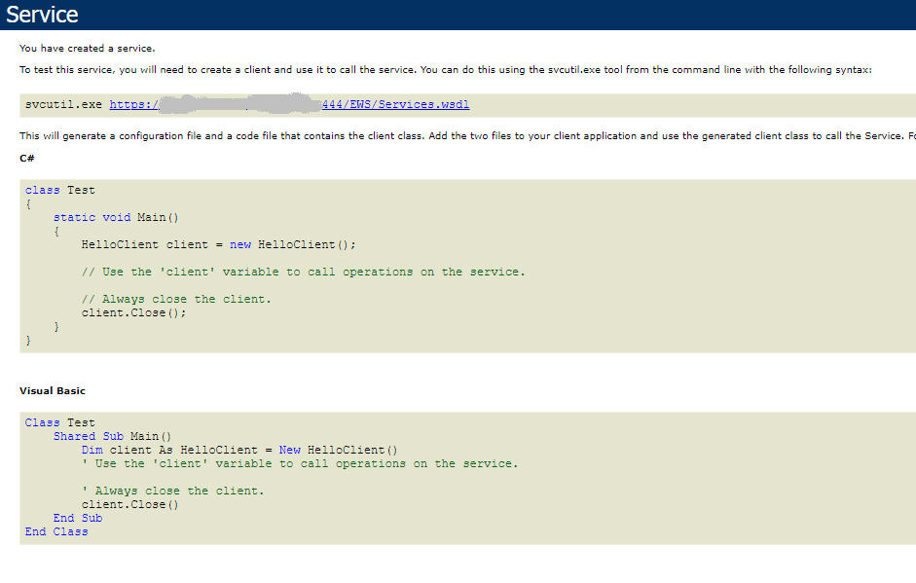Click the svcutil.exe command text
Screen dimensions: 916x583
pos(63,104)
